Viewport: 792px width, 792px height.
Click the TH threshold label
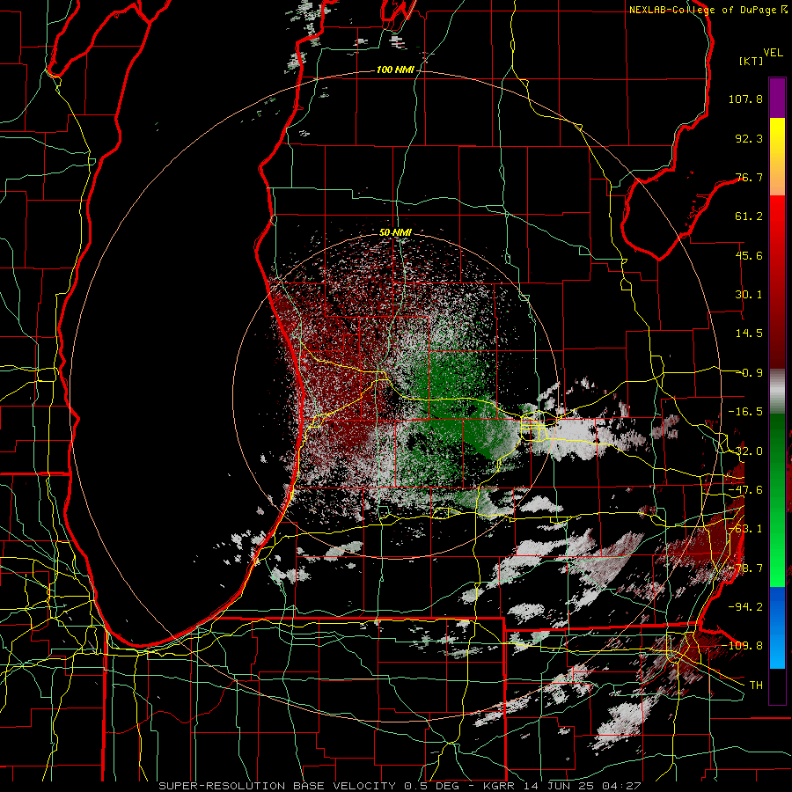pos(756,686)
